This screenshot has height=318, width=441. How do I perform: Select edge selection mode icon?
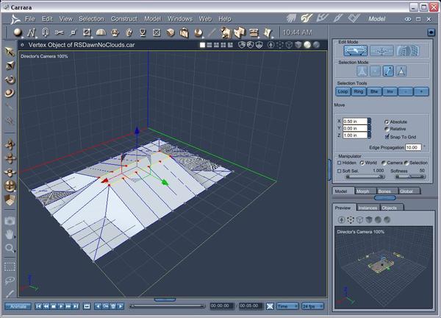(x=388, y=71)
